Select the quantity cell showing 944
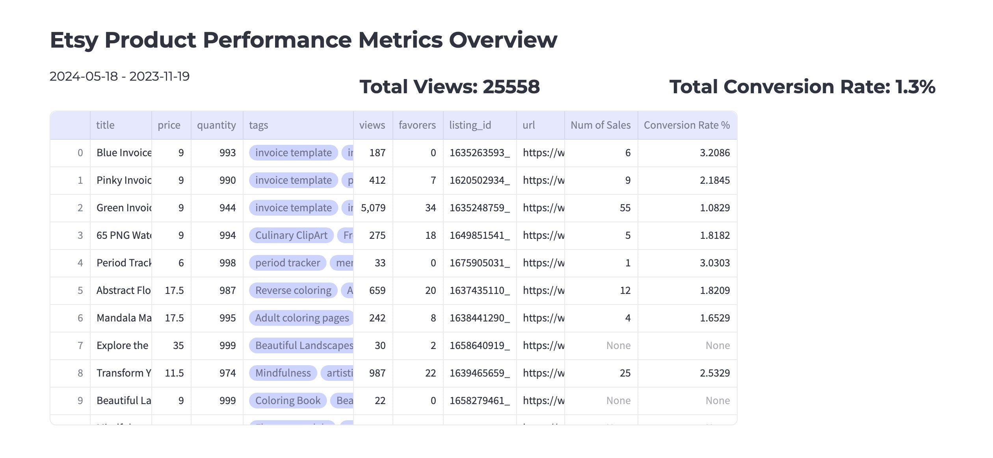This screenshot has width=993, height=458. [x=217, y=208]
